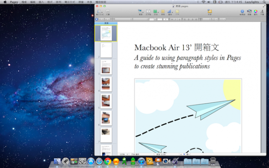
Task: Insert a Text Box from toolbar
Action: 148,11
